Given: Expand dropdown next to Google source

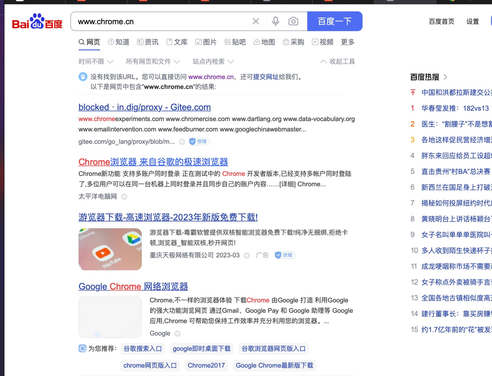Looking at the screenshot, I should point(177,333).
